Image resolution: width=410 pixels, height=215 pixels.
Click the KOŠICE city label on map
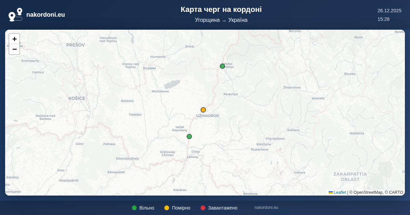(77, 98)
